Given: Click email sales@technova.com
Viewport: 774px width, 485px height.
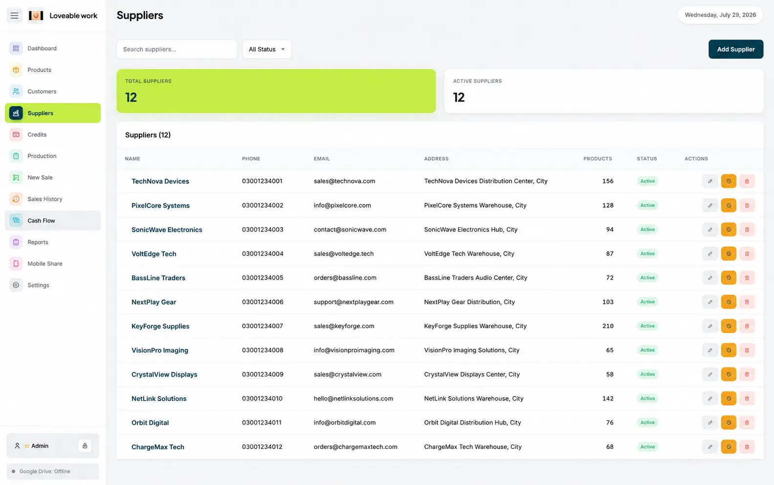Looking at the screenshot, I should coord(345,181).
